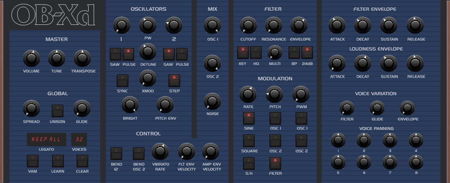Click the Filter Envelope Release knob
Image resolution: width=450 pixels, height=183 pixels.
click(x=415, y=25)
